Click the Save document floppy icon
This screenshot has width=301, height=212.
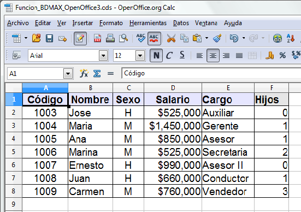tap(49, 38)
